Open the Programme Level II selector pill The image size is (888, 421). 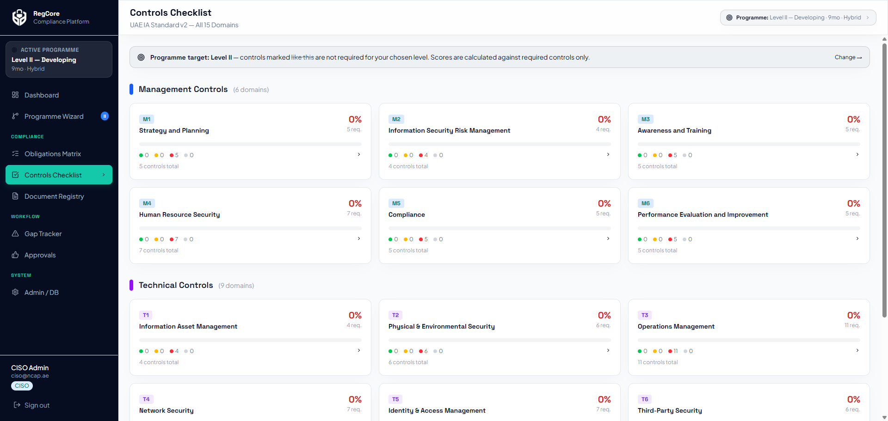pos(798,18)
